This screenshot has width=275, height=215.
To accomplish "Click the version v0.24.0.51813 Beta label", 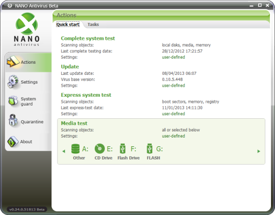I will (27, 209).
